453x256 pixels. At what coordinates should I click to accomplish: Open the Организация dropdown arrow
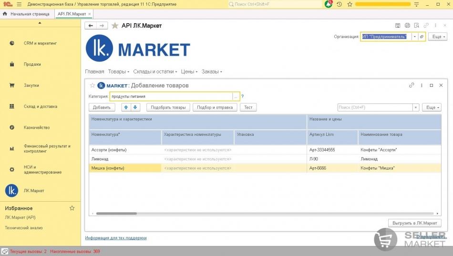coord(414,37)
